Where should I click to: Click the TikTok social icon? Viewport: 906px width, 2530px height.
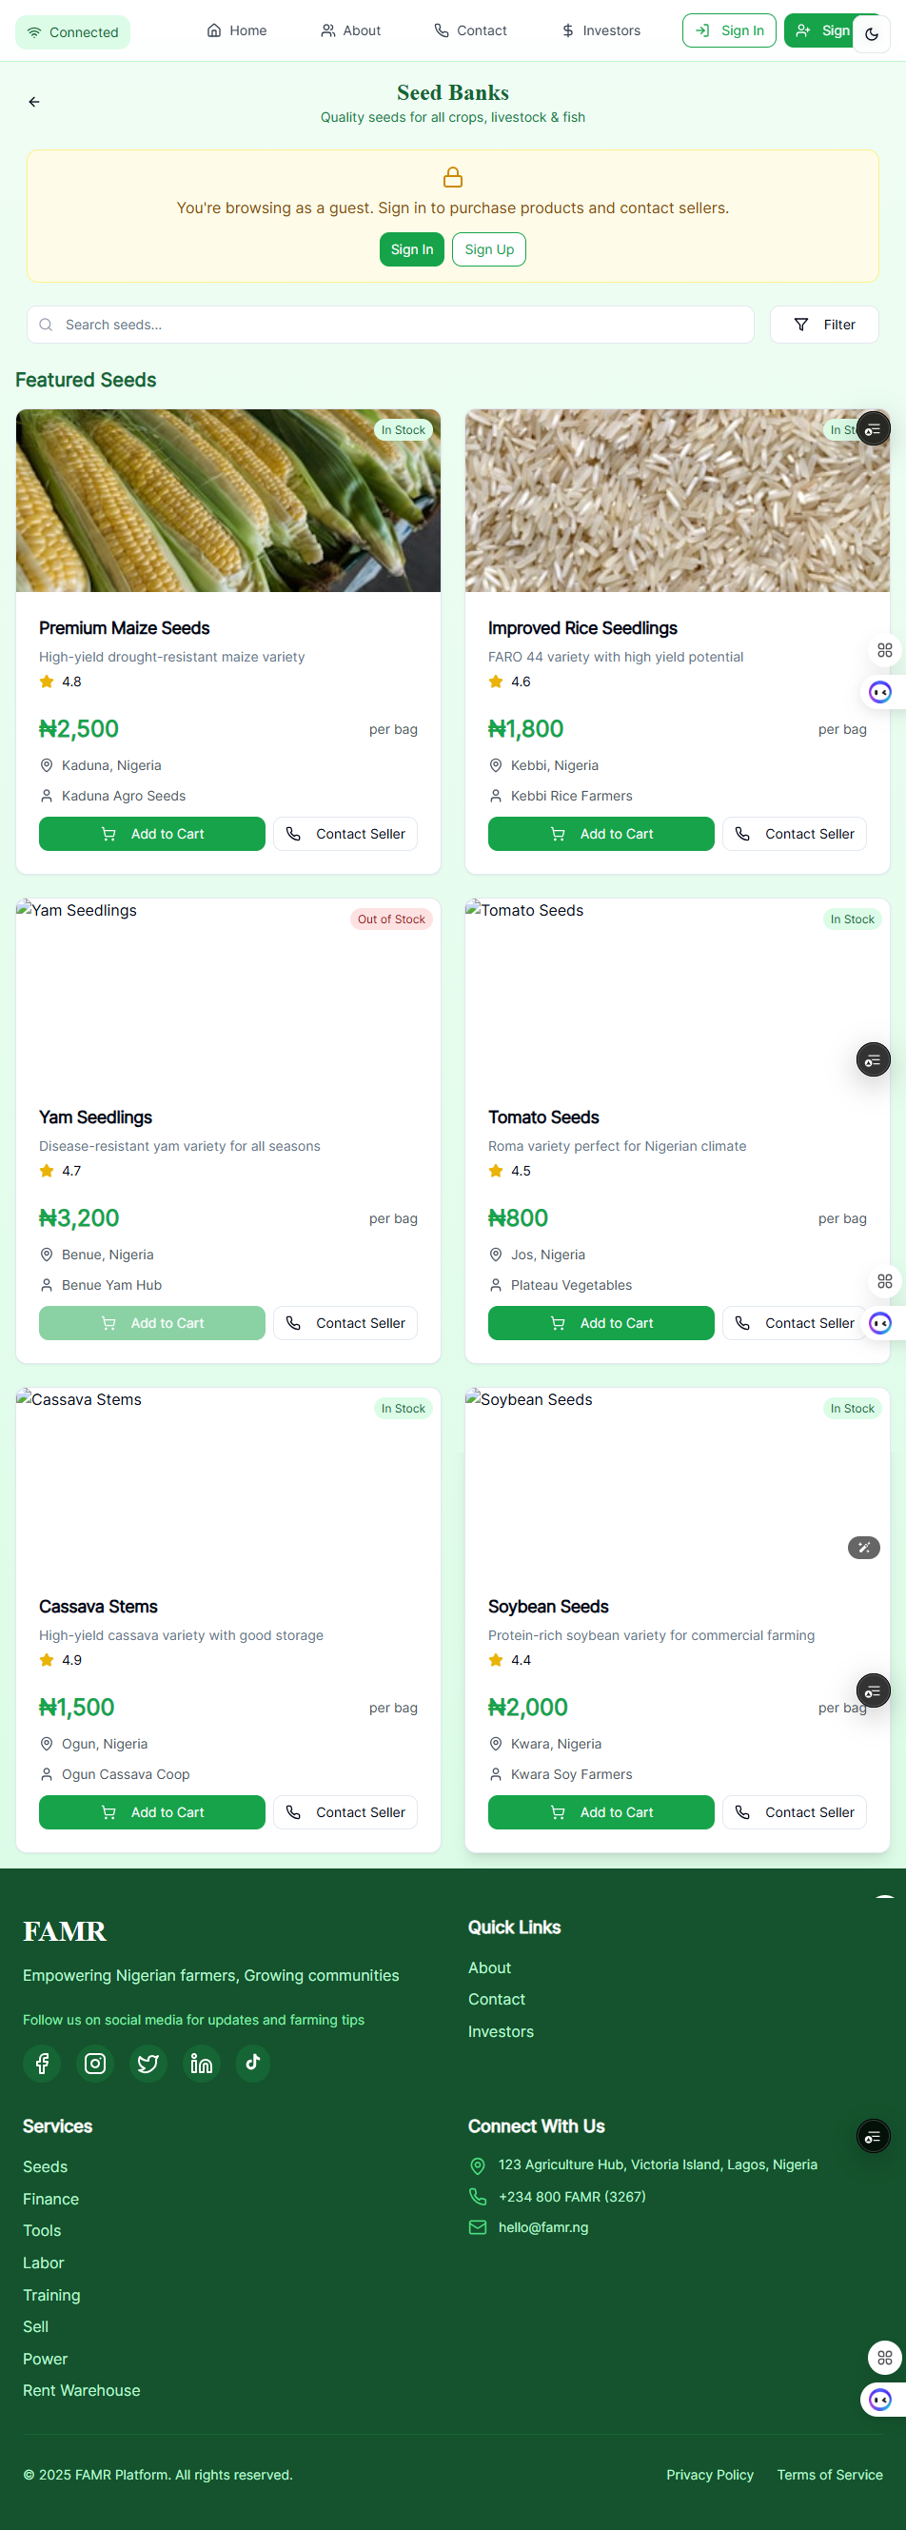(253, 2063)
